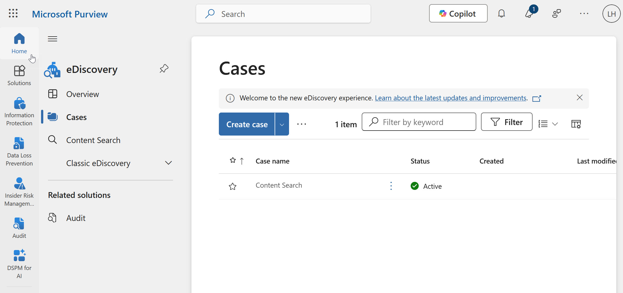Viewport: 623px width, 293px height.
Task: Open Data Loss Prevention solution
Action: click(19, 152)
